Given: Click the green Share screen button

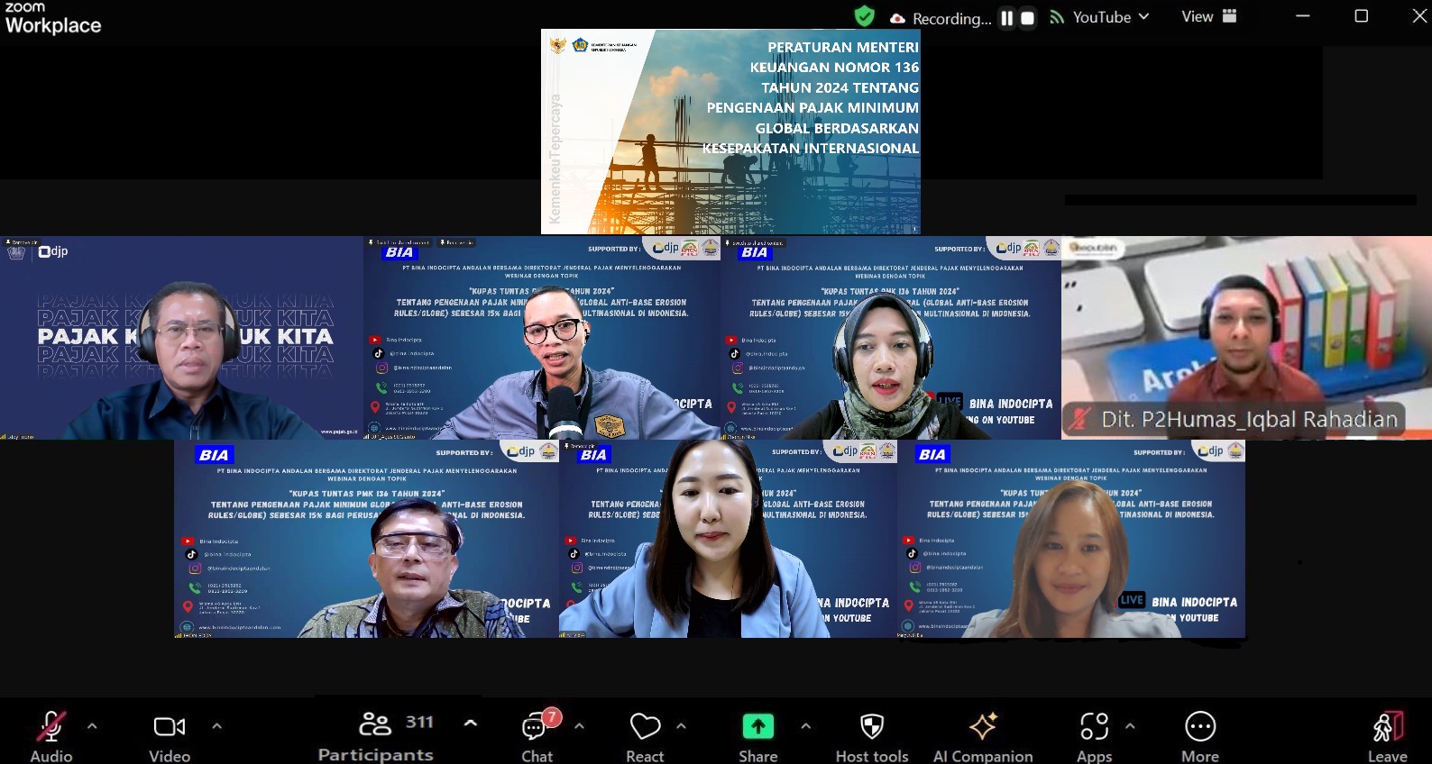Looking at the screenshot, I should coord(757,726).
